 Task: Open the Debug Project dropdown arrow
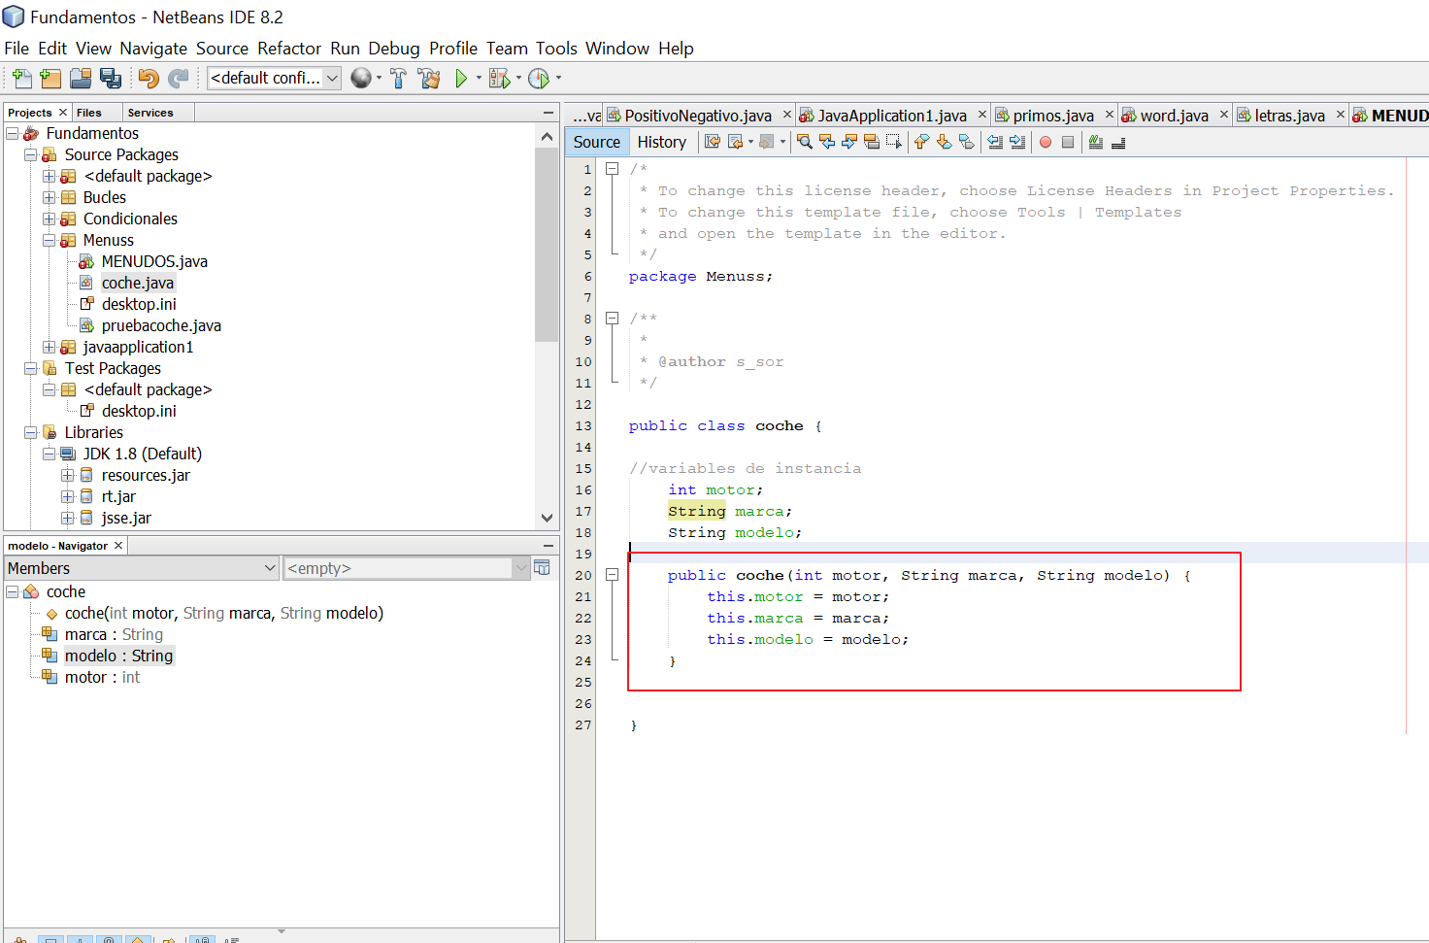pos(518,78)
